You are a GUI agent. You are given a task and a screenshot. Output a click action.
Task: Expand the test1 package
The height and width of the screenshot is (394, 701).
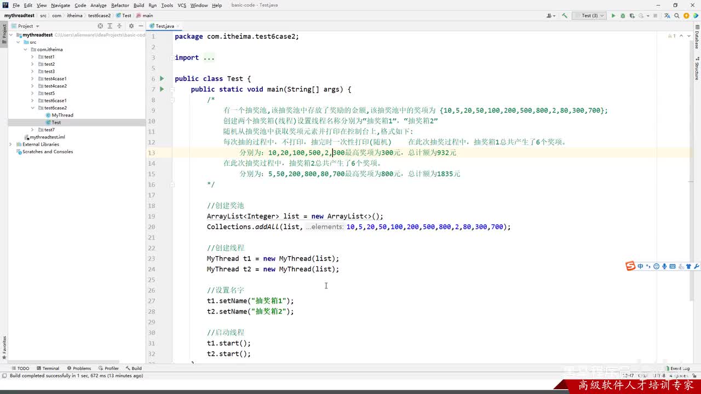point(32,57)
